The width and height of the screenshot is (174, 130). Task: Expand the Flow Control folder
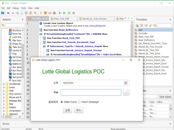click(4, 94)
